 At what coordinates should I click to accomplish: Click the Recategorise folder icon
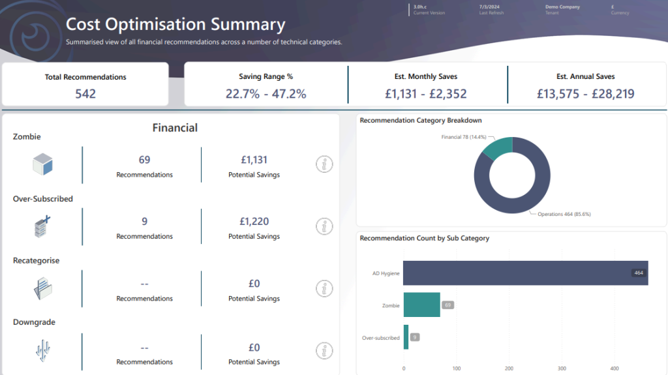coord(43,288)
